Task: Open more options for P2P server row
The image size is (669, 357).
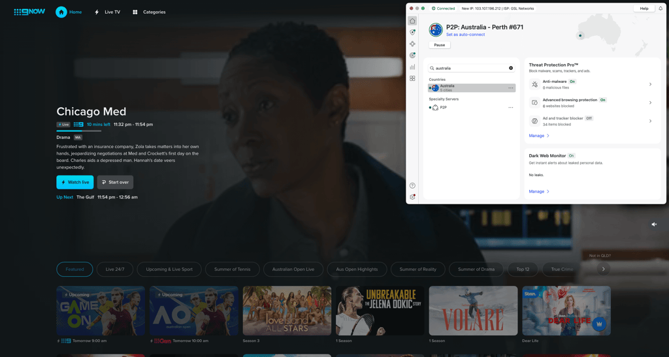Action: [511, 107]
